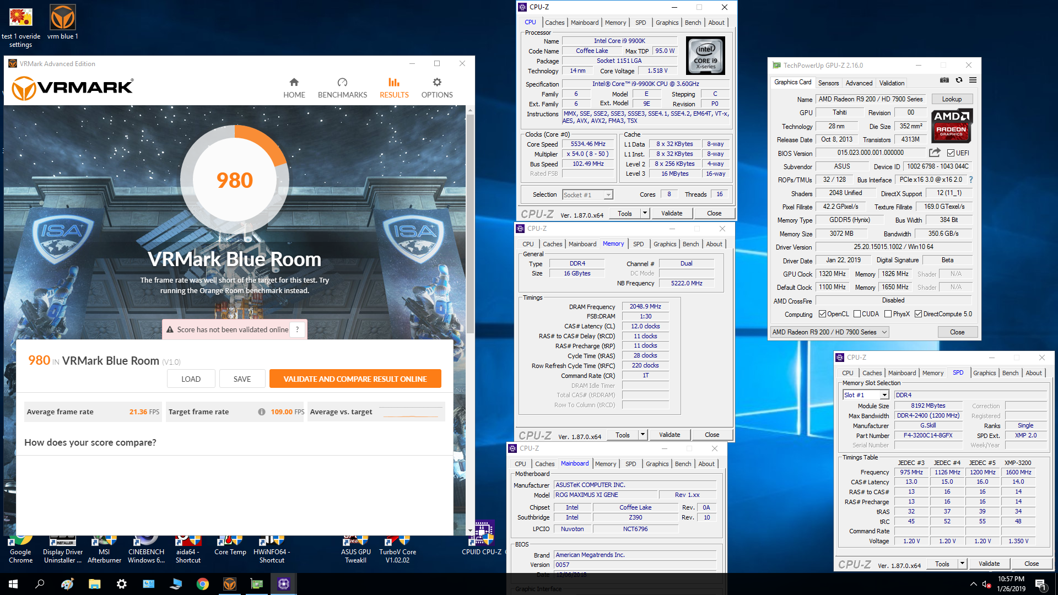Click target frame rate info icon
The image size is (1058, 595).
[x=262, y=412]
